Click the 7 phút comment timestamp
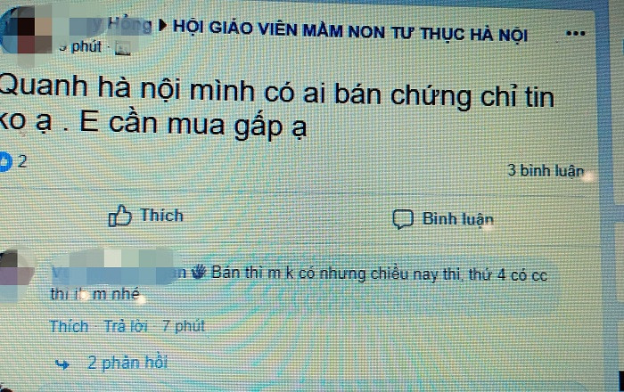 pos(183,326)
